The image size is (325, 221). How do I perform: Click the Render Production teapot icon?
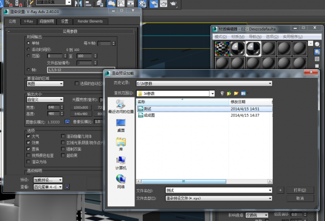pyautogui.click(x=174, y=3)
